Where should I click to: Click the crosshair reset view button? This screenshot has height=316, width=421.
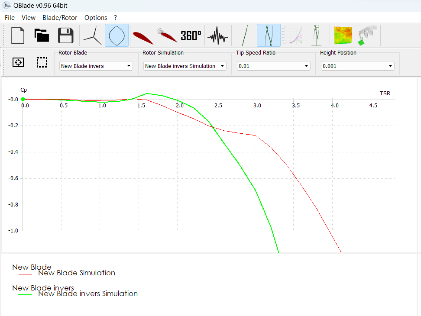click(18, 62)
